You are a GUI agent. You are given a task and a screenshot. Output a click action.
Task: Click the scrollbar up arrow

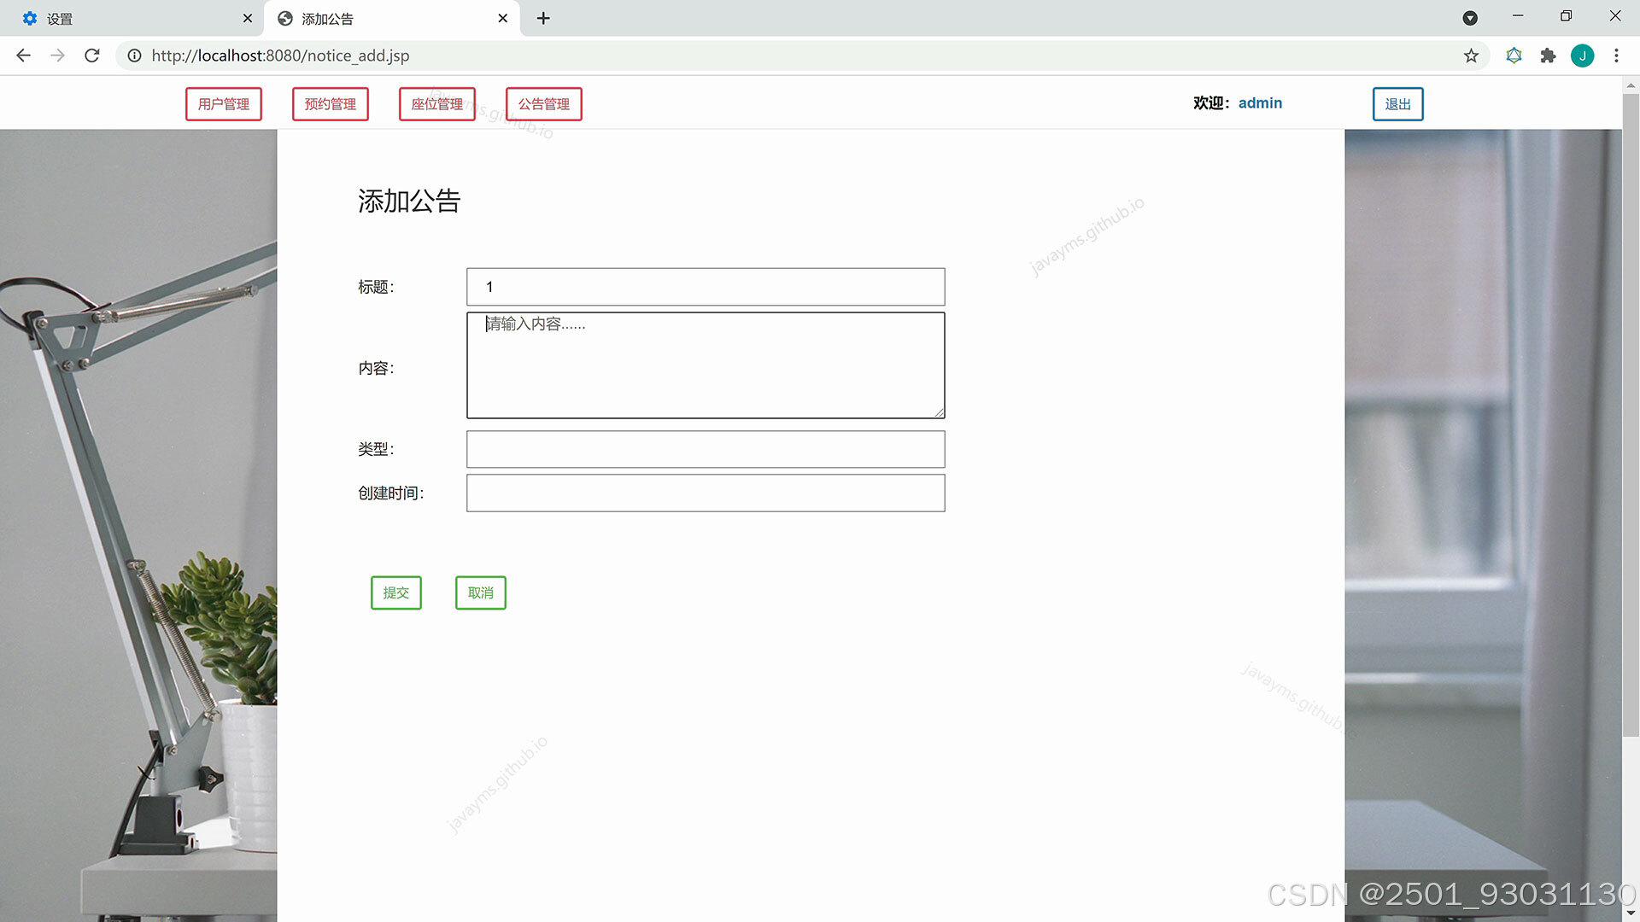click(x=1631, y=85)
